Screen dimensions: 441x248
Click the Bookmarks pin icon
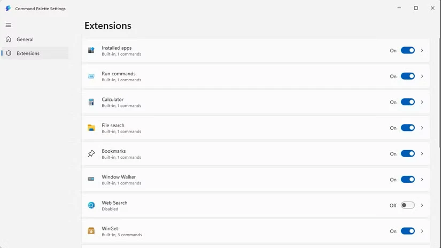(x=91, y=154)
